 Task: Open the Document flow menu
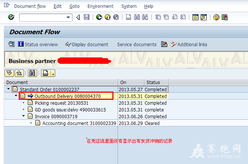[30, 6]
